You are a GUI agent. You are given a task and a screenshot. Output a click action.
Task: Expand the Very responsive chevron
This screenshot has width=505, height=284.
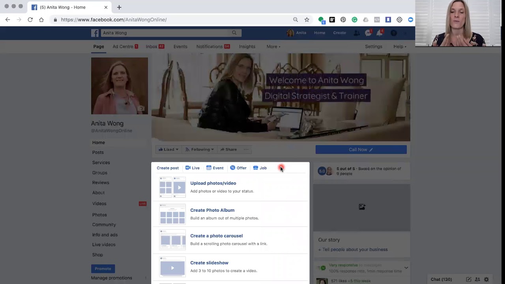(x=406, y=268)
